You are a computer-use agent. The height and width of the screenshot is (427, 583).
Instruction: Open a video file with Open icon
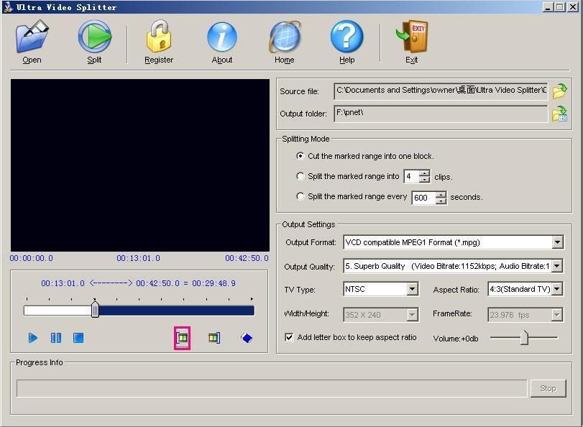[x=32, y=37]
